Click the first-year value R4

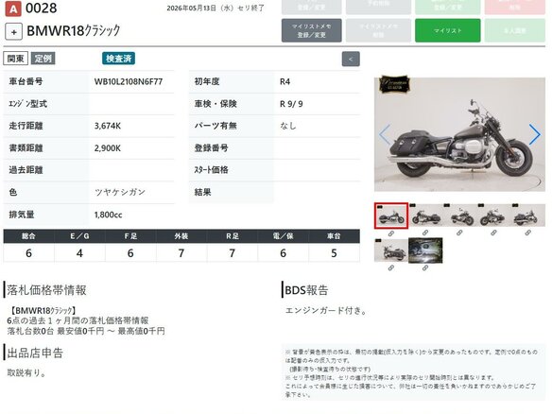tap(285, 81)
